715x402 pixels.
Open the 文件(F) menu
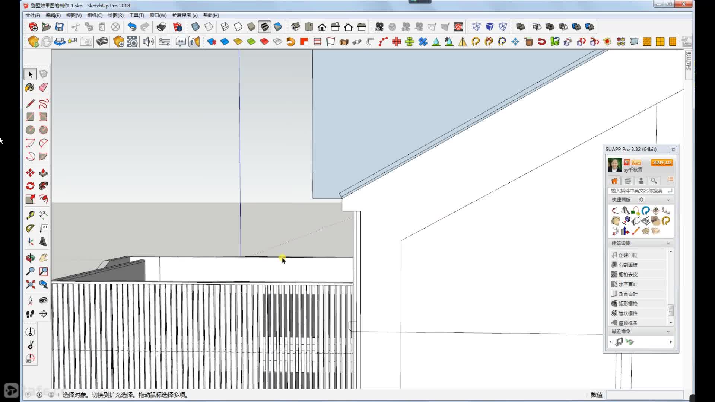[33, 15]
